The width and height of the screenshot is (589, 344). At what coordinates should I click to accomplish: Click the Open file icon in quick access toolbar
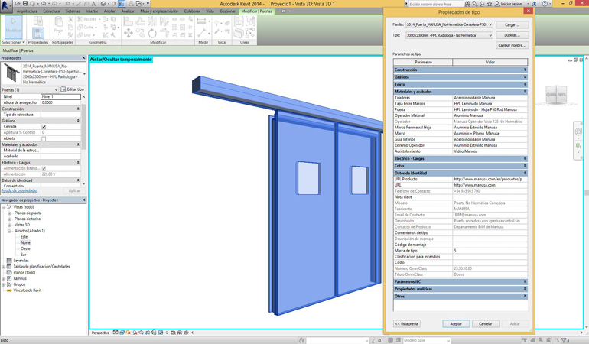pos(18,3)
